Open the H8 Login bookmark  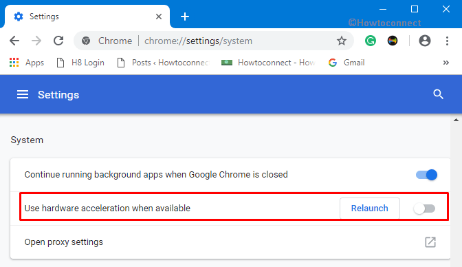click(80, 63)
